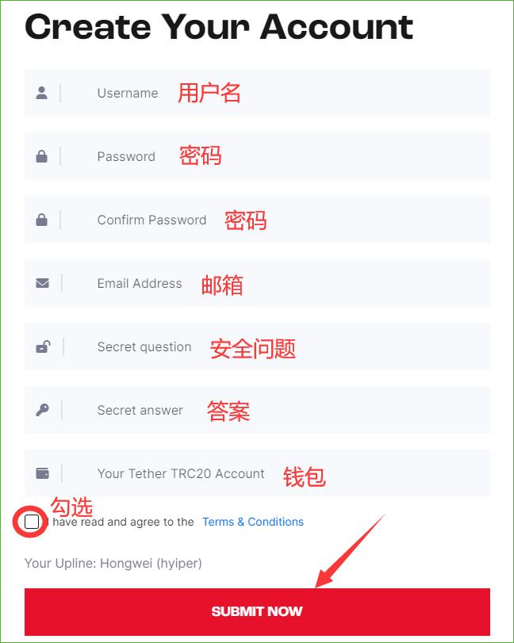Click the open-lock icon beside Secret question

click(x=43, y=347)
